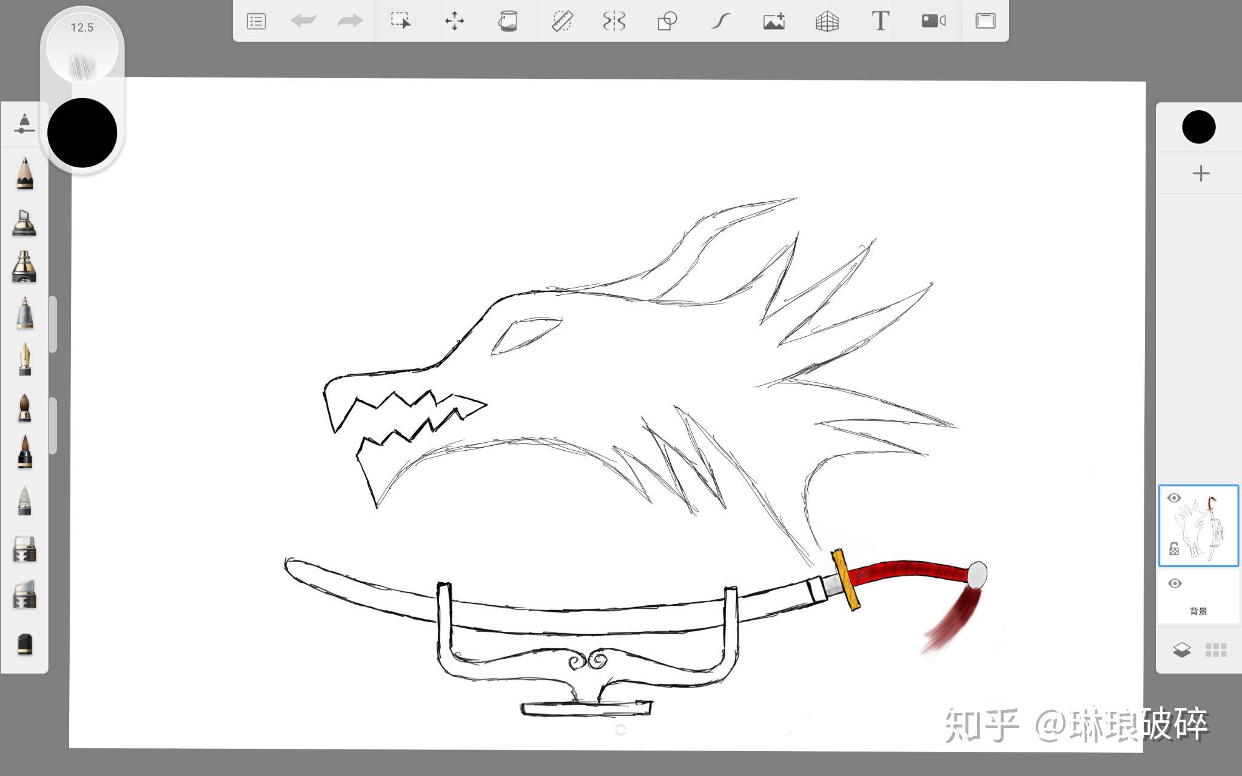Enable the Symmetry tool
The image size is (1242, 776).
pos(614,21)
